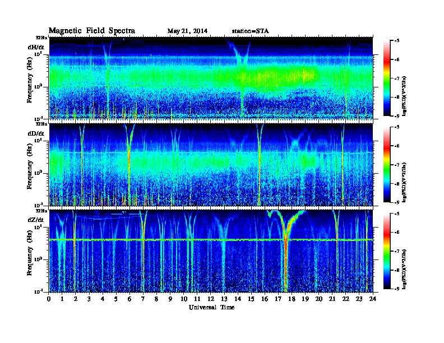Click hour 19 on the time axis
Image resolution: width=444 pixels, height=343 pixels.
[x=305, y=299]
